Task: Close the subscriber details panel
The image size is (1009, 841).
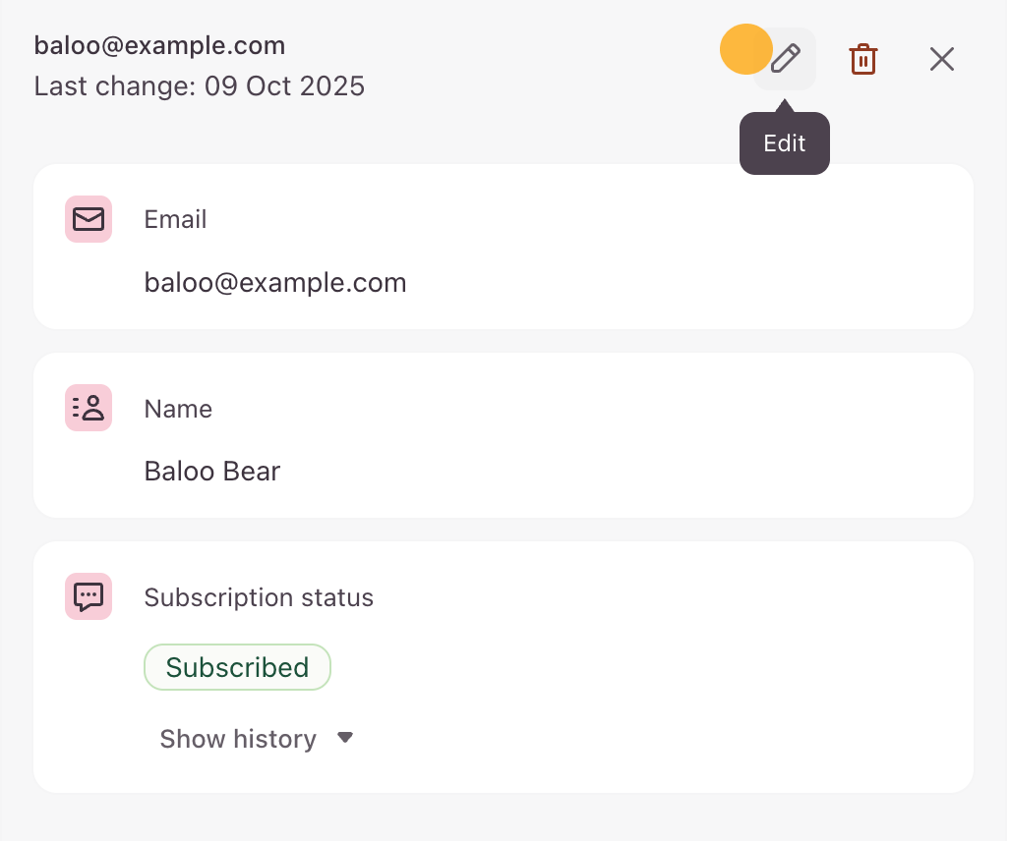Action: tap(942, 59)
